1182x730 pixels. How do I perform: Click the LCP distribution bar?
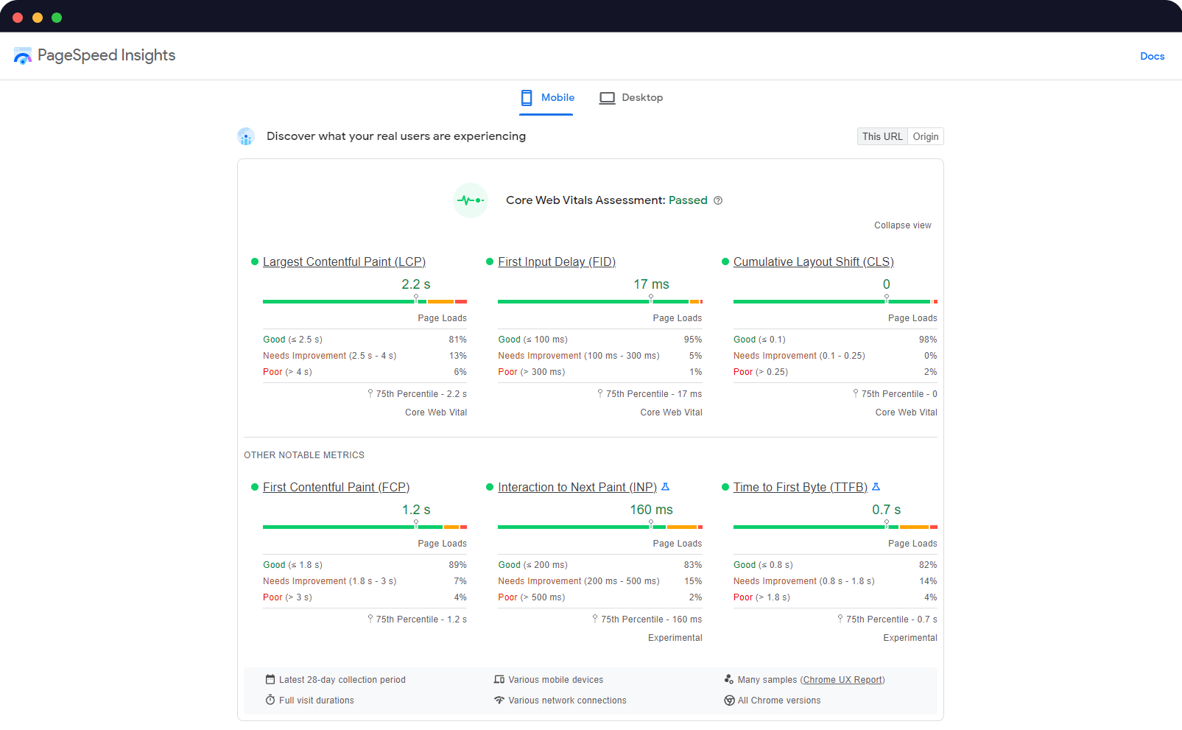[365, 301]
